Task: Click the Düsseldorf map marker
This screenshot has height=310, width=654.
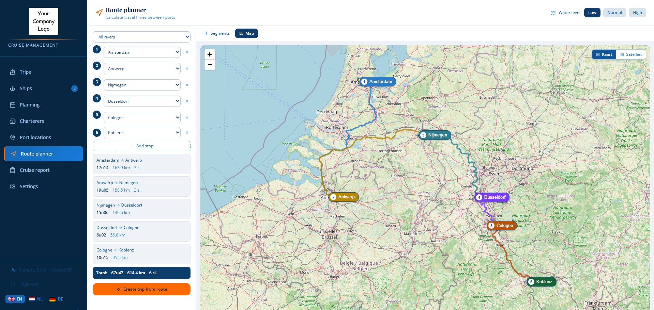Action: point(492,197)
